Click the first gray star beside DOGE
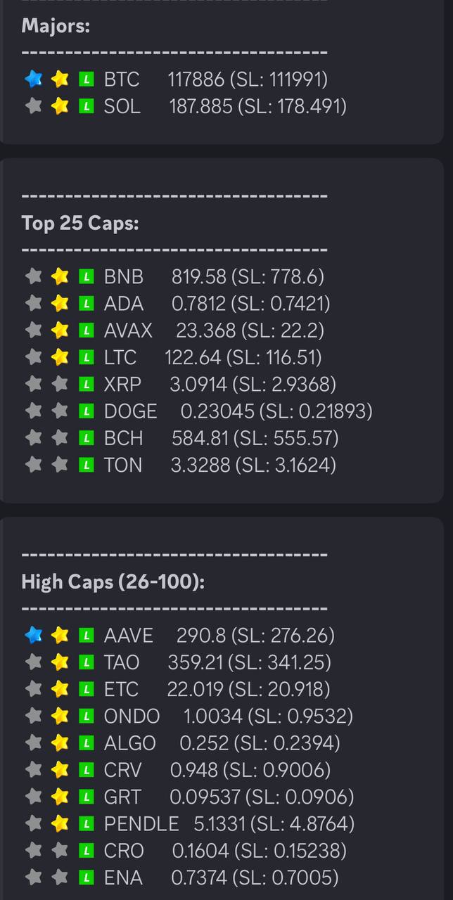The image size is (453, 900). pos(34,411)
